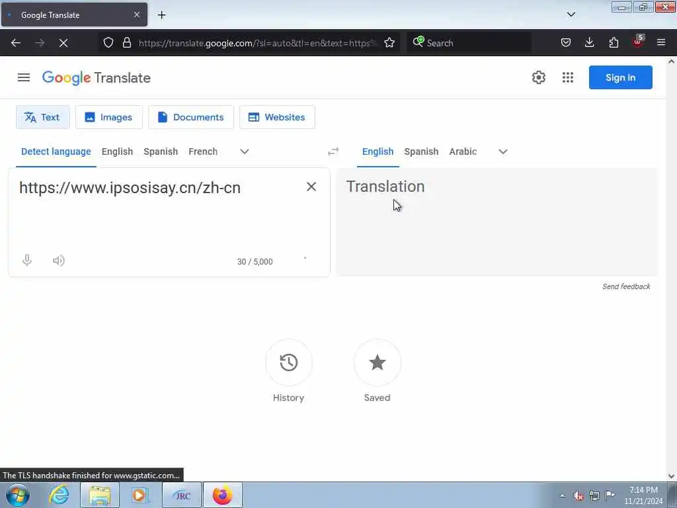Listen to source text speaker icon
This screenshot has width=677, height=508.
tap(59, 261)
